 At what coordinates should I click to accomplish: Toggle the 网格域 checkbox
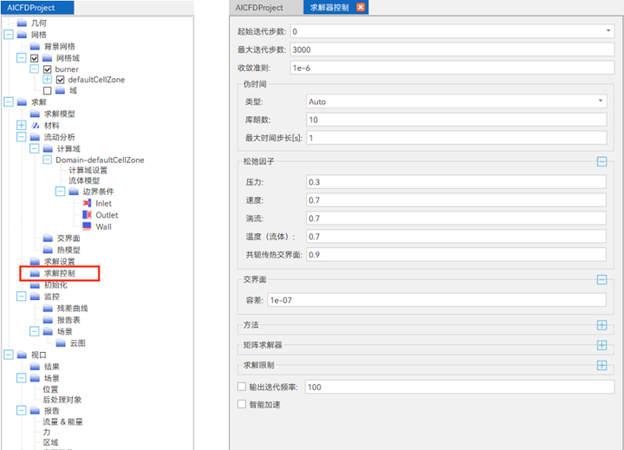tap(34, 58)
